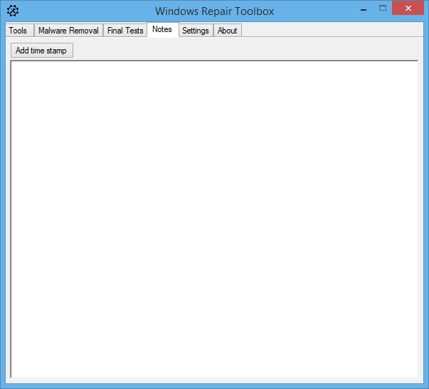Switch to the Tools tab

click(20, 31)
